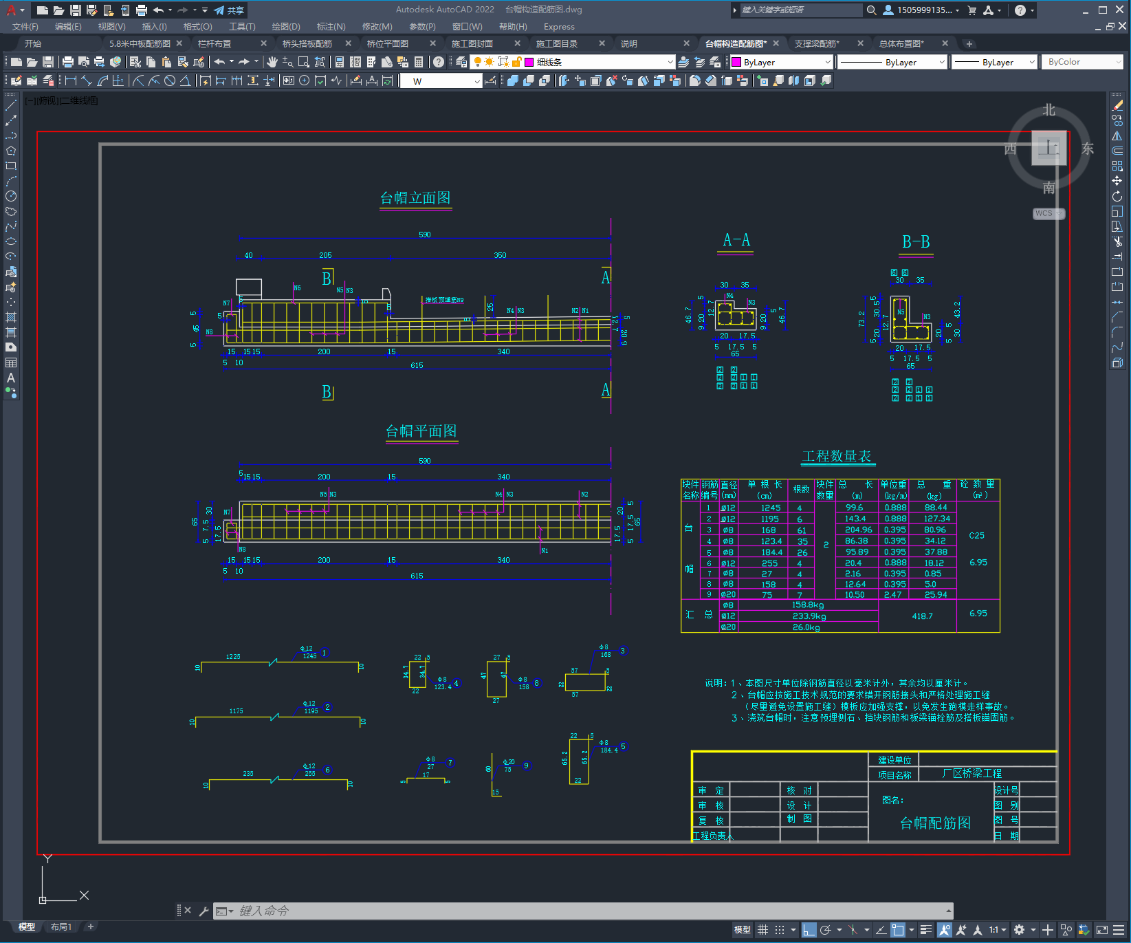Screen dimensions: 1131x943
Task: Expand the quick access toolbar customize arrow
Action: [x=205, y=10]
